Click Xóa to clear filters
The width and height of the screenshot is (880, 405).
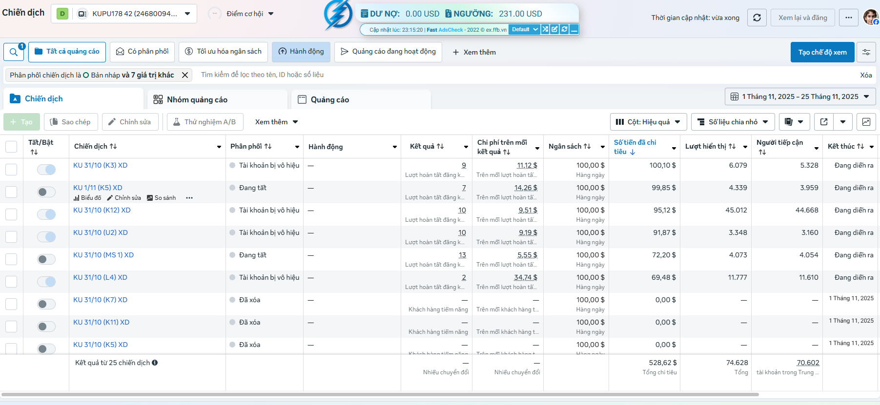coord(866,75)
